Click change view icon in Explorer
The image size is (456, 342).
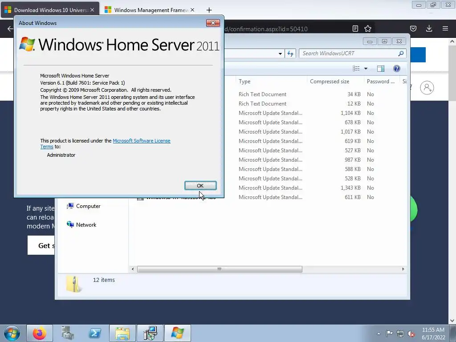[356, 68]
